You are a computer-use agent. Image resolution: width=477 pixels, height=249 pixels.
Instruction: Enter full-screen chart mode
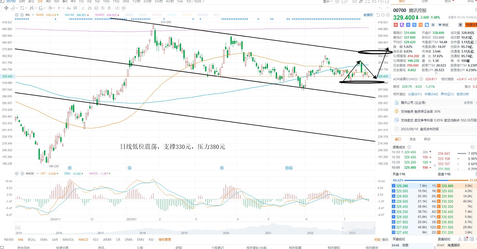point(367,2)
